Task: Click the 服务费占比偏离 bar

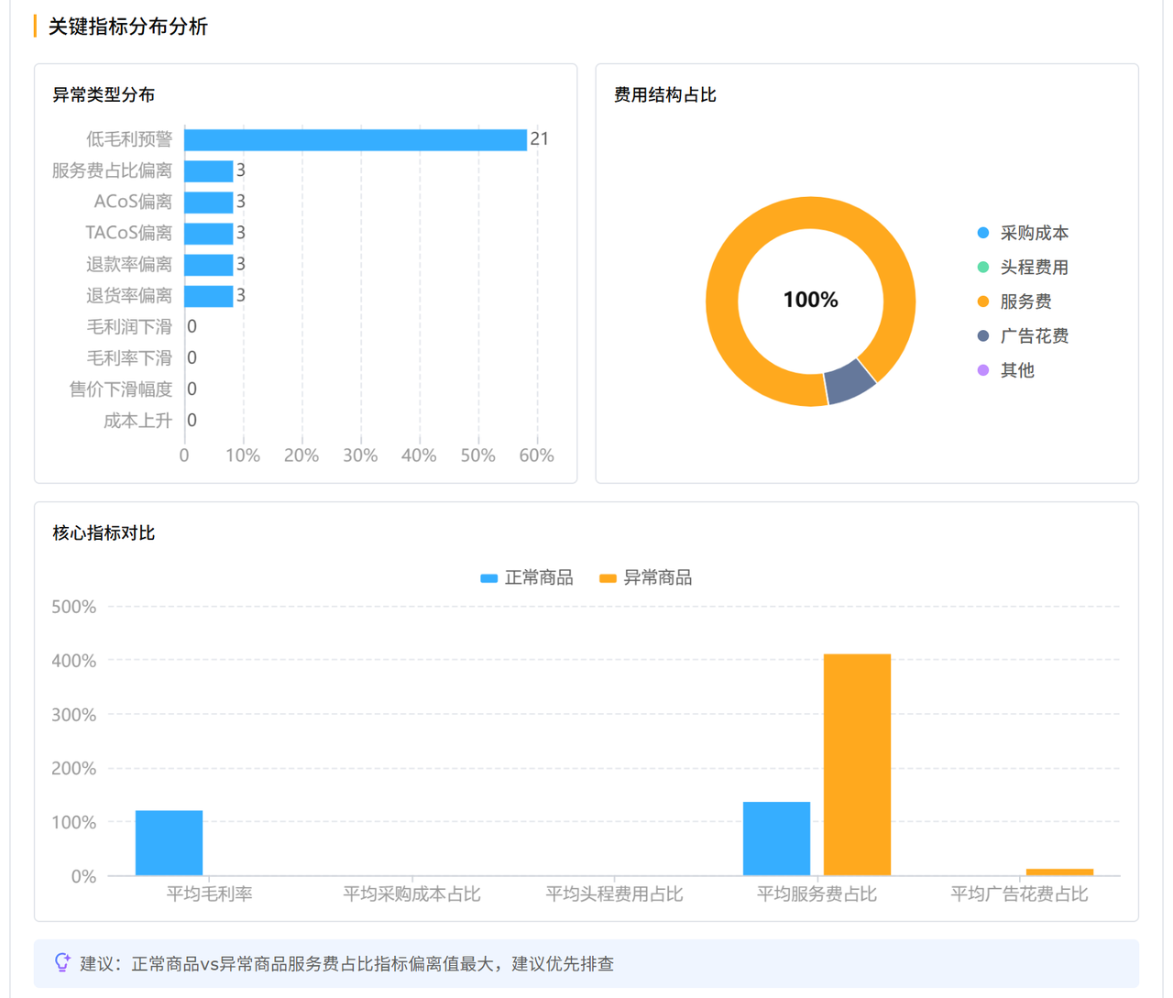Action: (209, 170)
